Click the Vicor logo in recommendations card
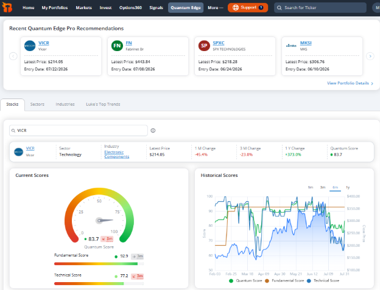The image size is (380, 290). click(x=30, y=46)
